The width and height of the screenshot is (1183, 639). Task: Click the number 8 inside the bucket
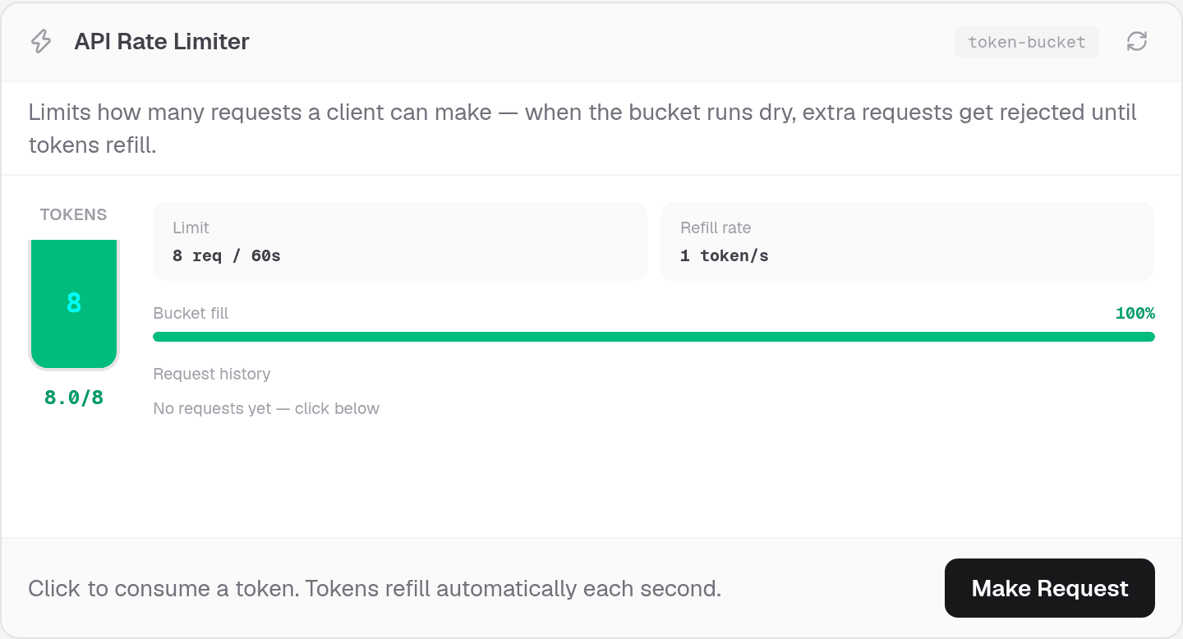click(74, 303)
